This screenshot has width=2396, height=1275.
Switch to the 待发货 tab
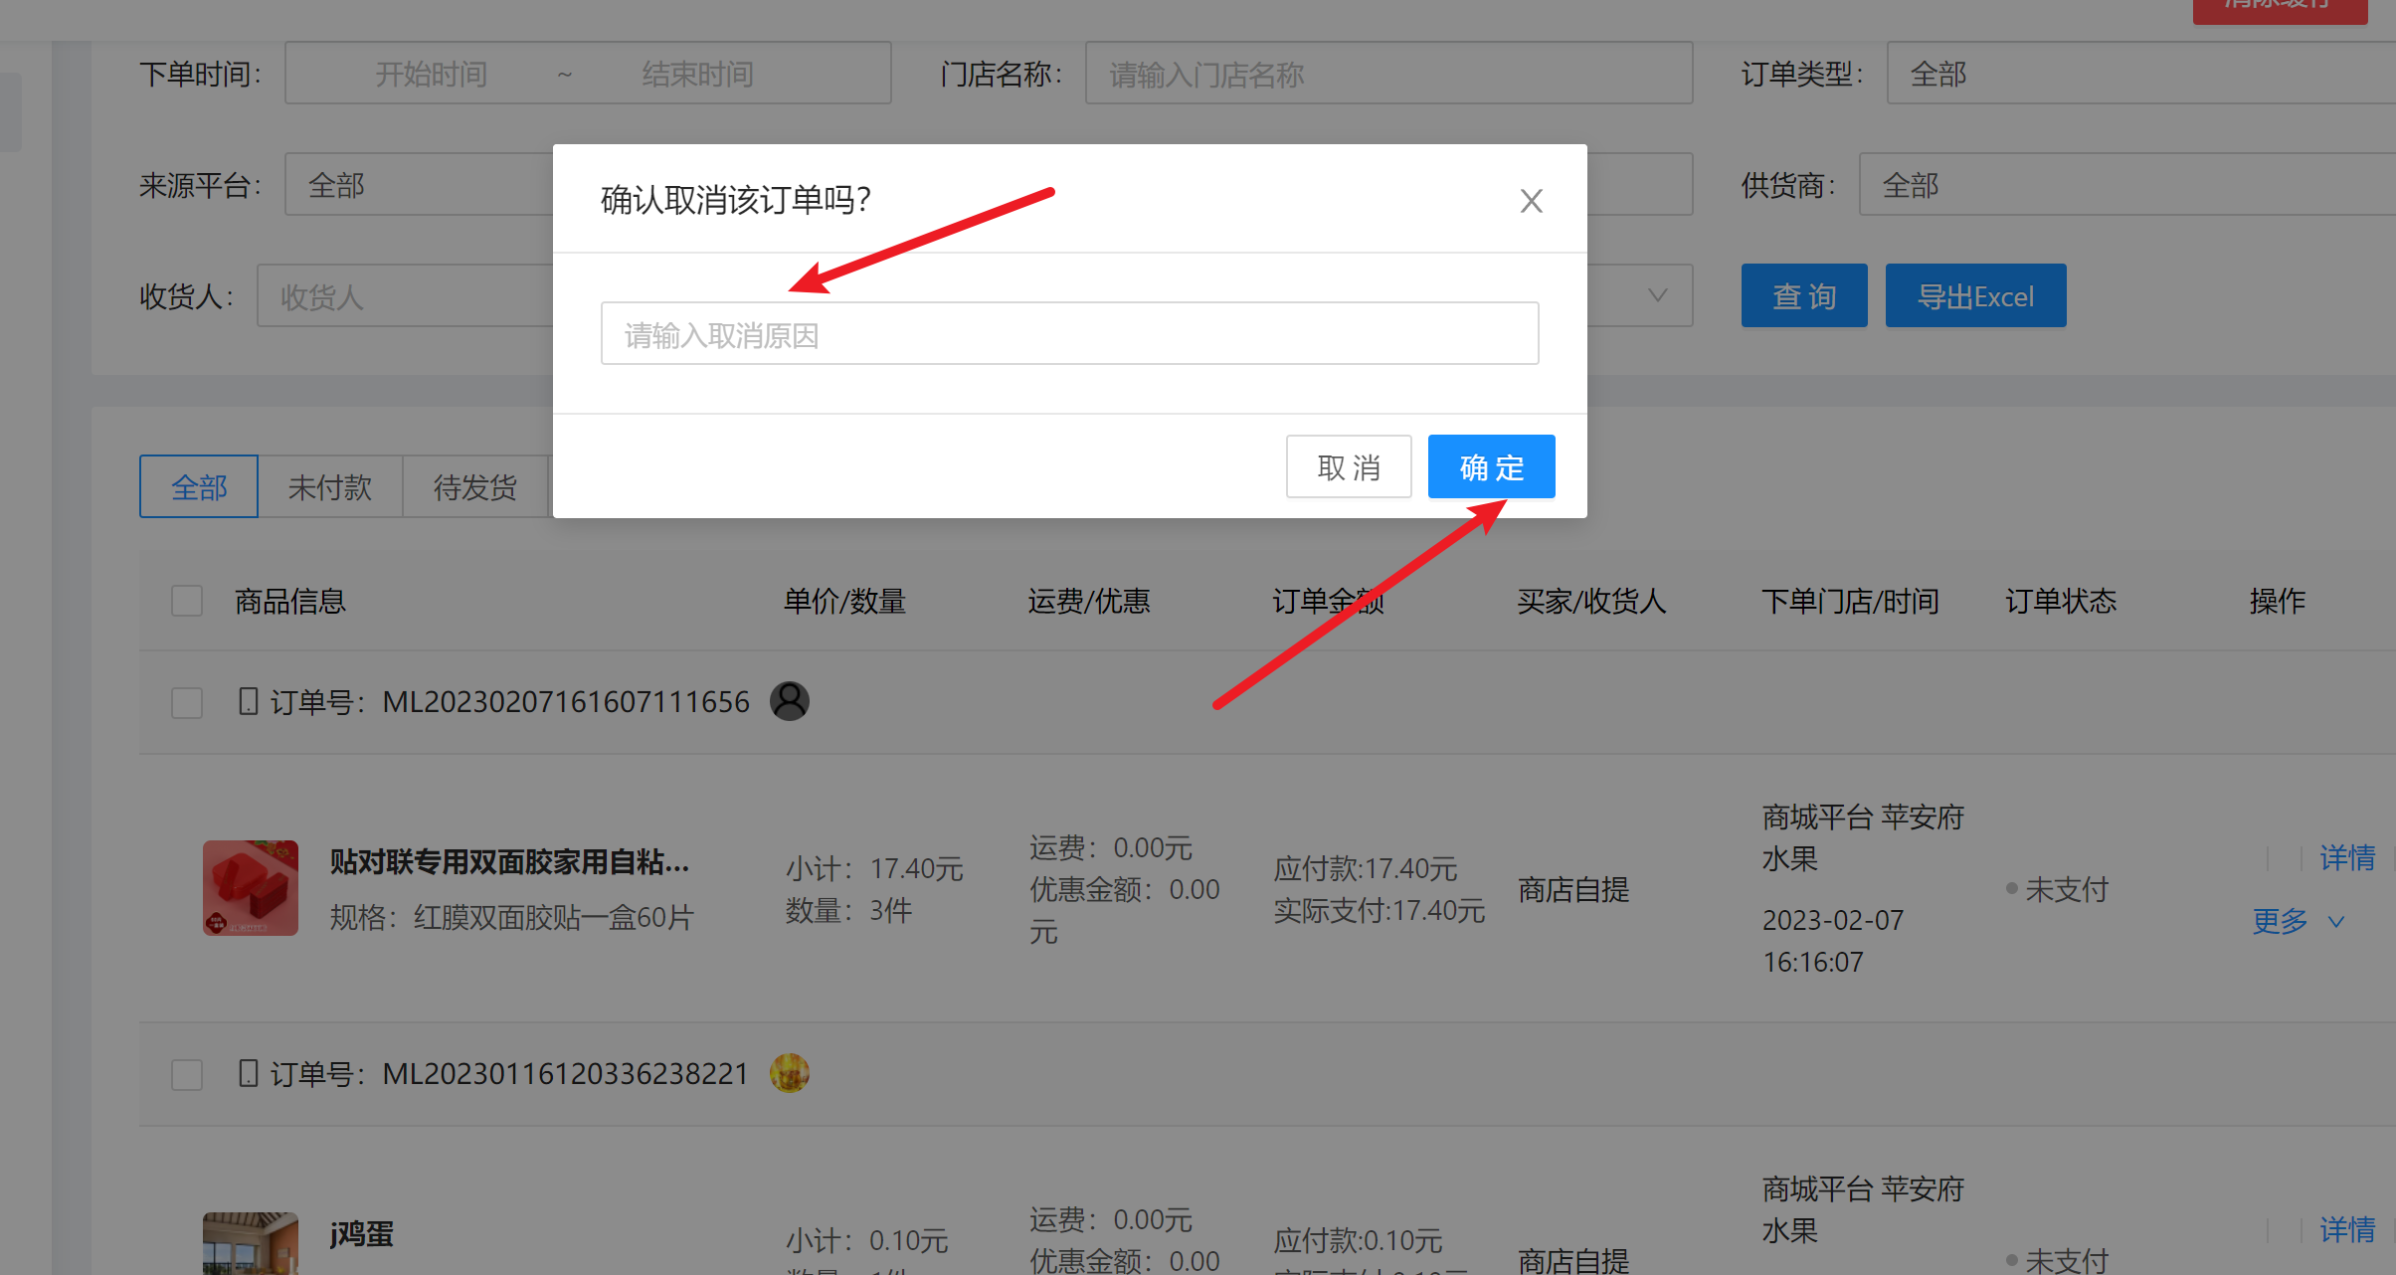coord(475,487)
